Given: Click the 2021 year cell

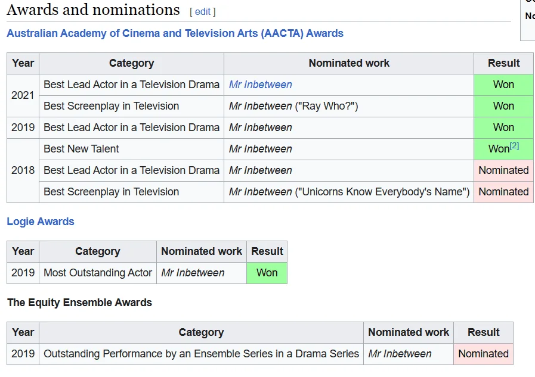Looking at the screenshot, I should coord(23,95).
